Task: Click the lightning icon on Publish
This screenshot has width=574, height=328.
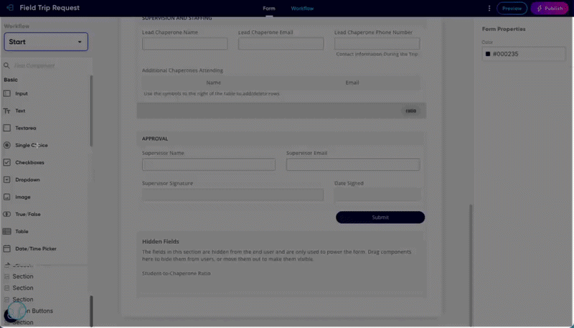Action: click(540, 8)
